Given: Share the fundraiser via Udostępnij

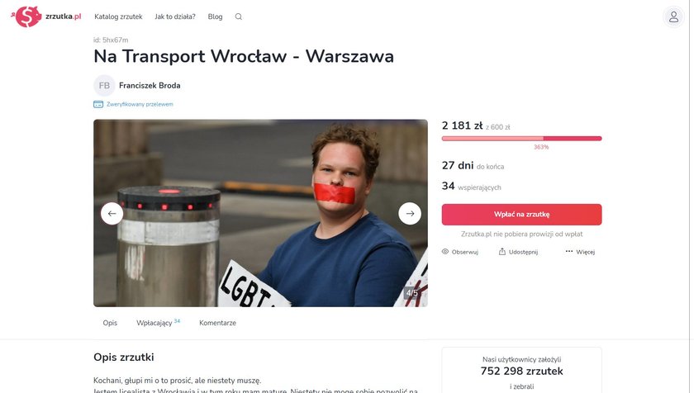Looking at the screenshot, I should click(518, 252).
